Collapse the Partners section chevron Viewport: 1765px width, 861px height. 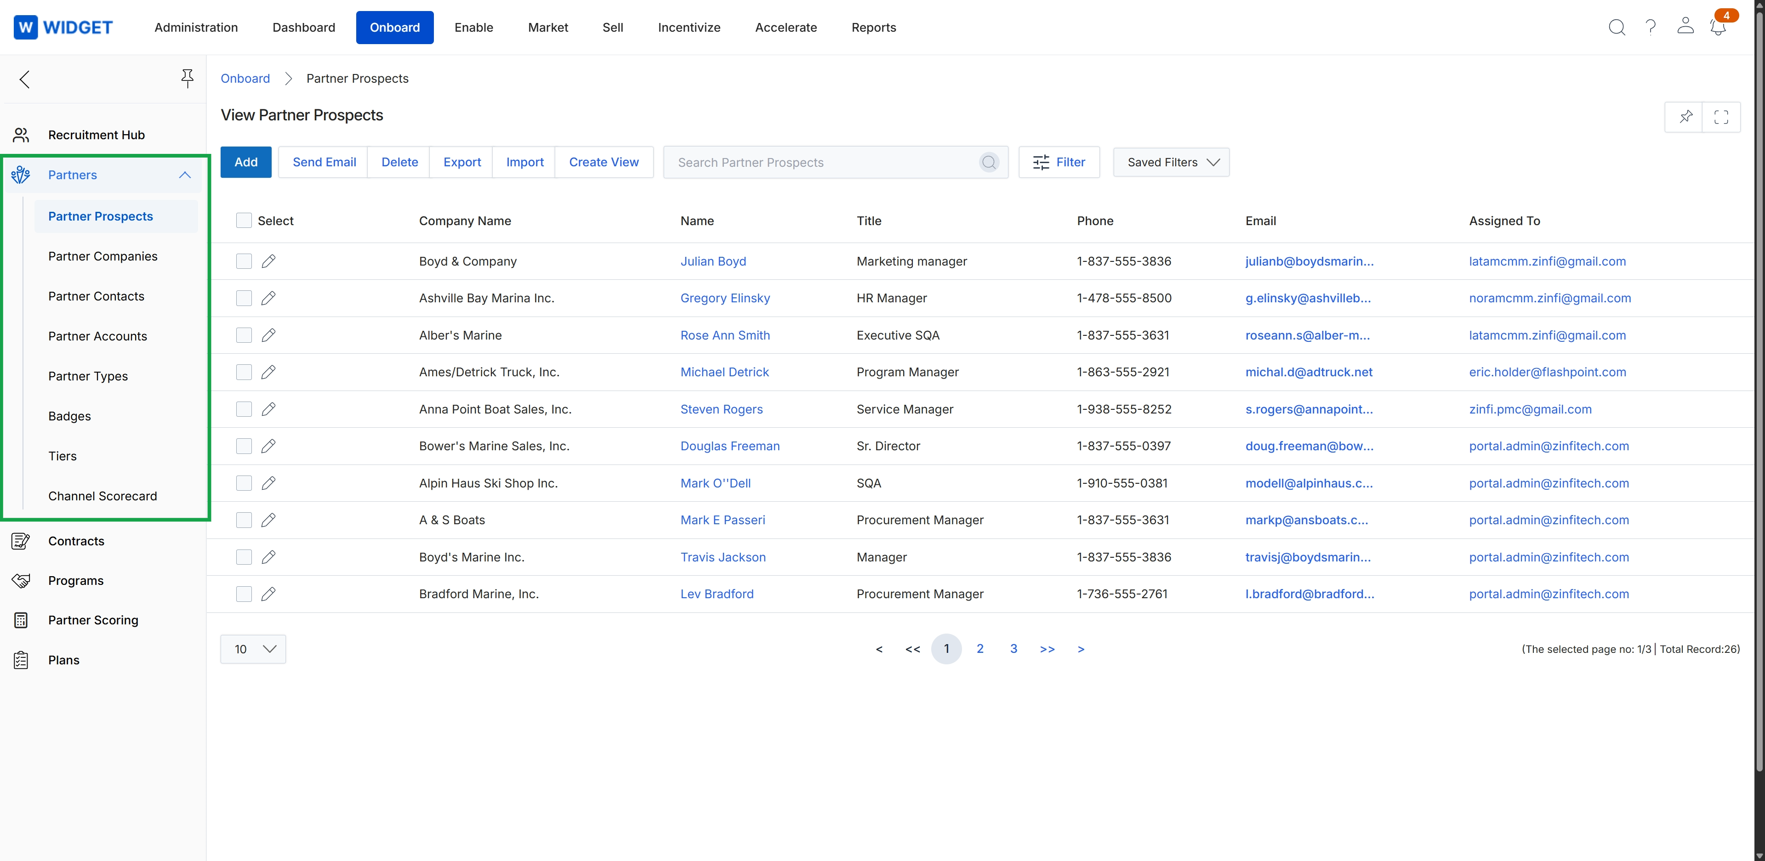[x=185, y=175]
